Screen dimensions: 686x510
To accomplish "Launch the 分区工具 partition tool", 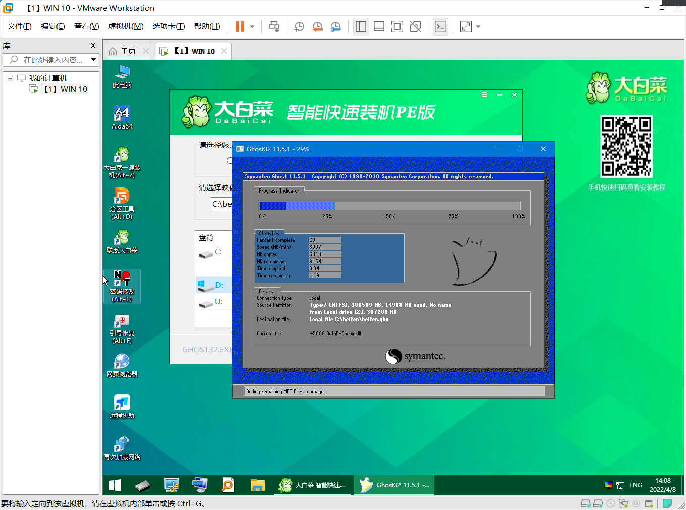I will click(x=122, y=204).
